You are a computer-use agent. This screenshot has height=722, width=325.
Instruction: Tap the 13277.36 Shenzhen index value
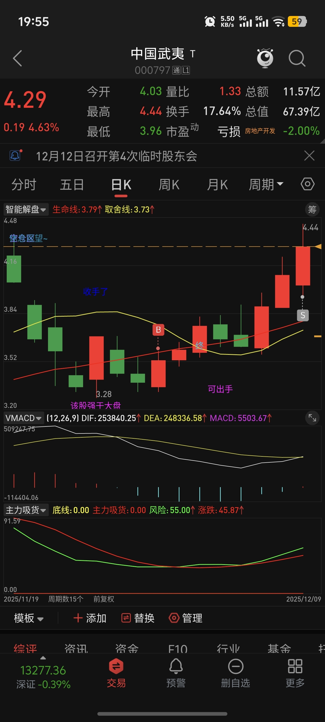tap(43, 670)
